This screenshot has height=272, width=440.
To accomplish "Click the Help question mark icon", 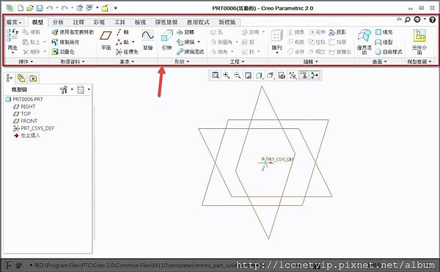I will click(433, 20).
